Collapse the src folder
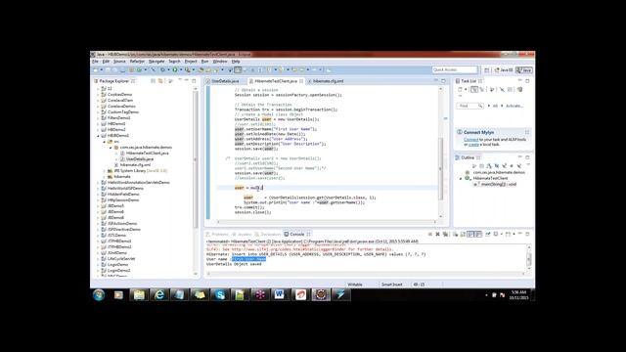The height and width of the screenshot is (352, 626). pos(105,142)
